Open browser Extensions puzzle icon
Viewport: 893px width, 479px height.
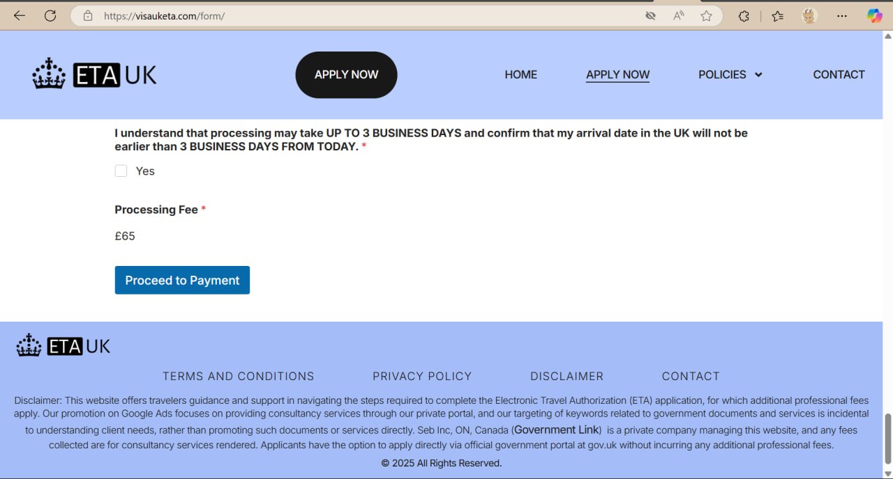click(744, 15)
